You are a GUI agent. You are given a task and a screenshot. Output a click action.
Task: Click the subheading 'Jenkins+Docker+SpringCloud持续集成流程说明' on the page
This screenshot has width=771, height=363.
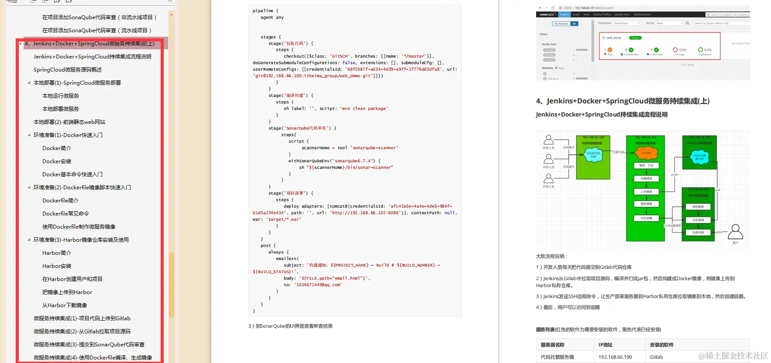tap(602, 115)
